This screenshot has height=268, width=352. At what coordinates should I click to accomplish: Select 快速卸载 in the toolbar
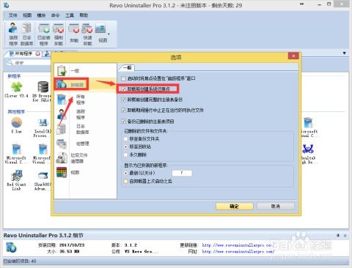click(x=87, y=34)
